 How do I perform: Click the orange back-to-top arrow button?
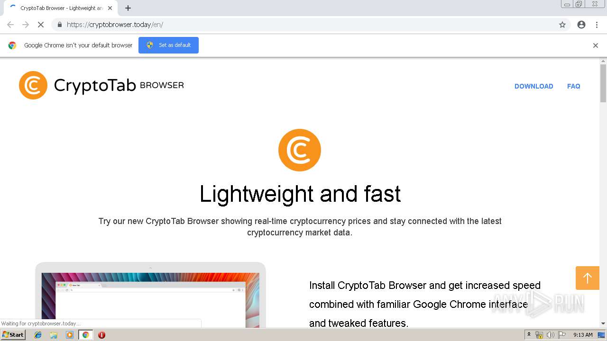[588, 278]
